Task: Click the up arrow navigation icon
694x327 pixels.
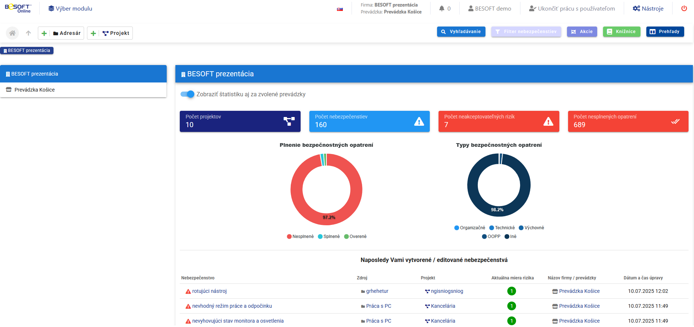Action: point(28,33)
